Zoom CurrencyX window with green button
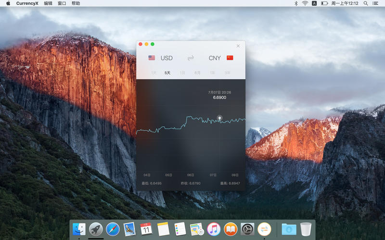Screen dimensions: 385x240 click(x=153, y=44)
